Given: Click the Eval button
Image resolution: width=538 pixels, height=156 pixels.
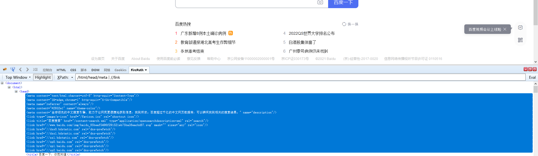Looking at the screenshot, I should click(x=532, y=77).
